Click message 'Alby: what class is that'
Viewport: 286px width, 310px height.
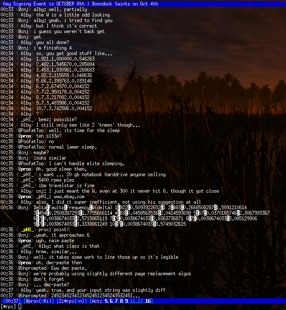click(69, 246)
